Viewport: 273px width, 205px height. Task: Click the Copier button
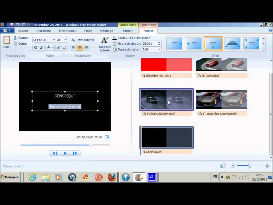pos(20,44)
